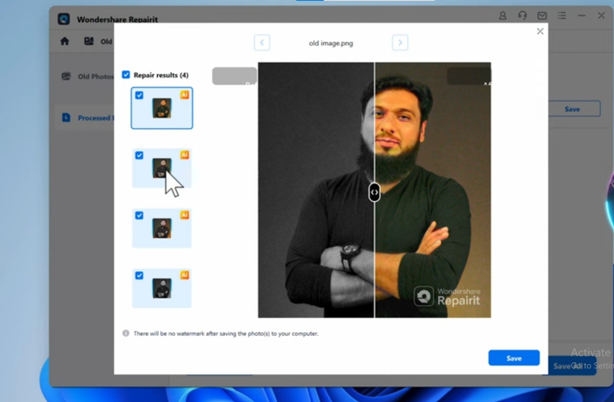The width and height of the screenshot is (614, 402).
Task: Click the headset support icon
Action: pos(522,16)
